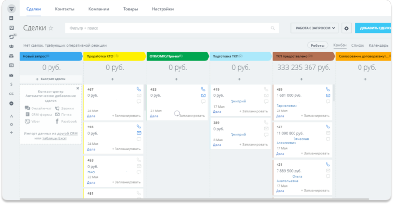The width and height of the screenshot is (393, 204).
Task: Click the phone icon on deal 459
Action: tap(328, 89)
